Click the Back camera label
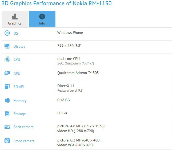Viewport: 173px width, 150px height. 23,127
